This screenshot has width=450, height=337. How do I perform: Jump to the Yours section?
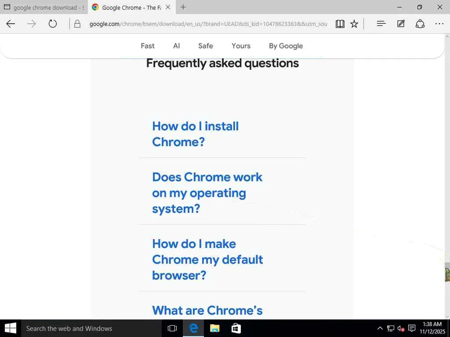(x=241, y=46)
